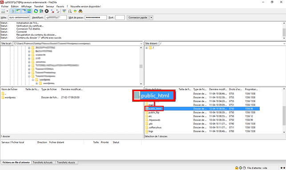This screenshot has width=286, height=170.
Task: Disconnect from the current server
Action: click(x=52, y=11)
